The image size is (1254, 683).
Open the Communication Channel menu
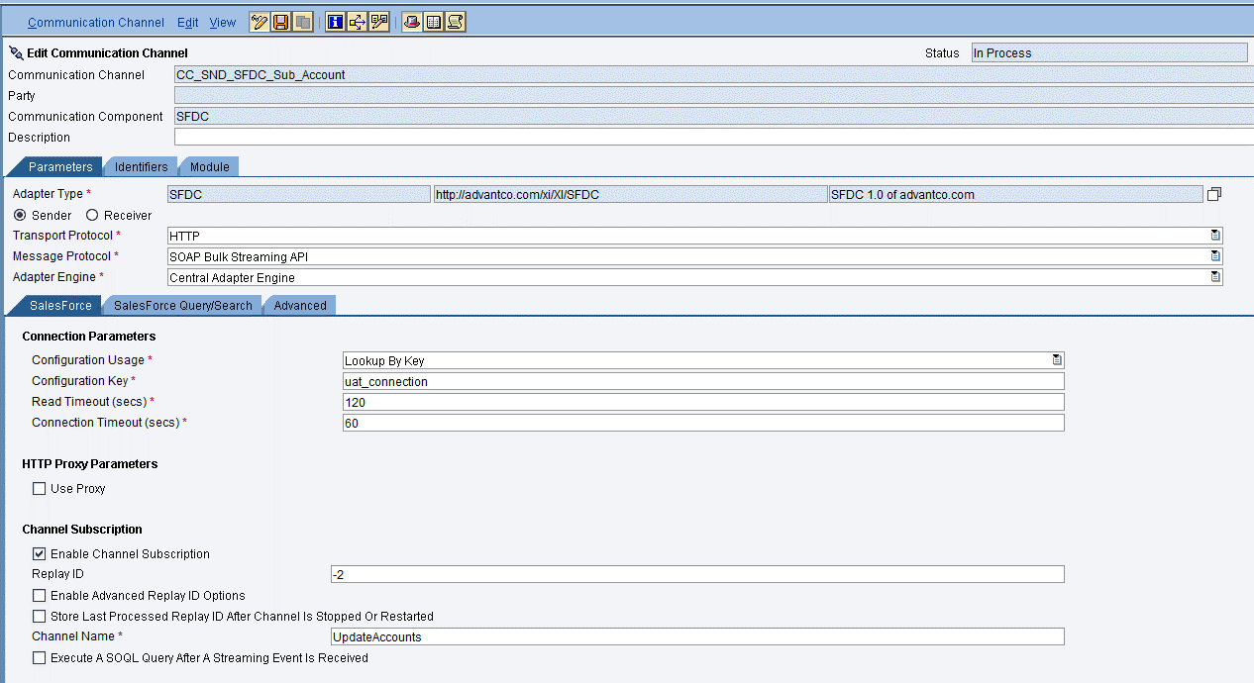tap(95, 22)
